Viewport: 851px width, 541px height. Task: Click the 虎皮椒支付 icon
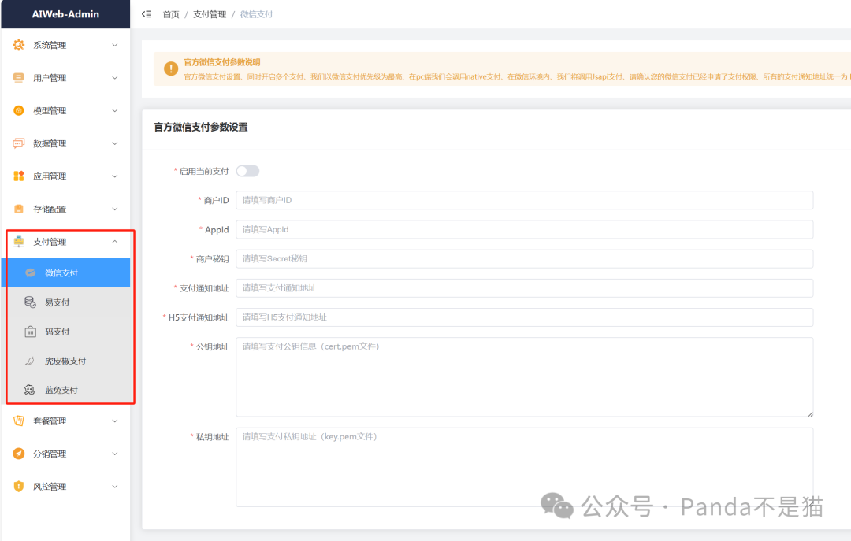pyautogui.click(x=31, y=361)
